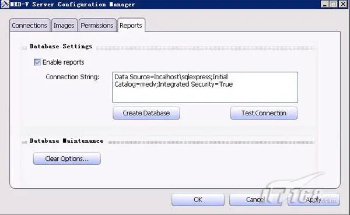Click the Connection String label
The height and width of the screenshot is (215, 350).
(x=72, y=77)
